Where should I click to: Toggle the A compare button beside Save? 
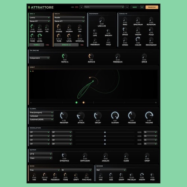142,7
